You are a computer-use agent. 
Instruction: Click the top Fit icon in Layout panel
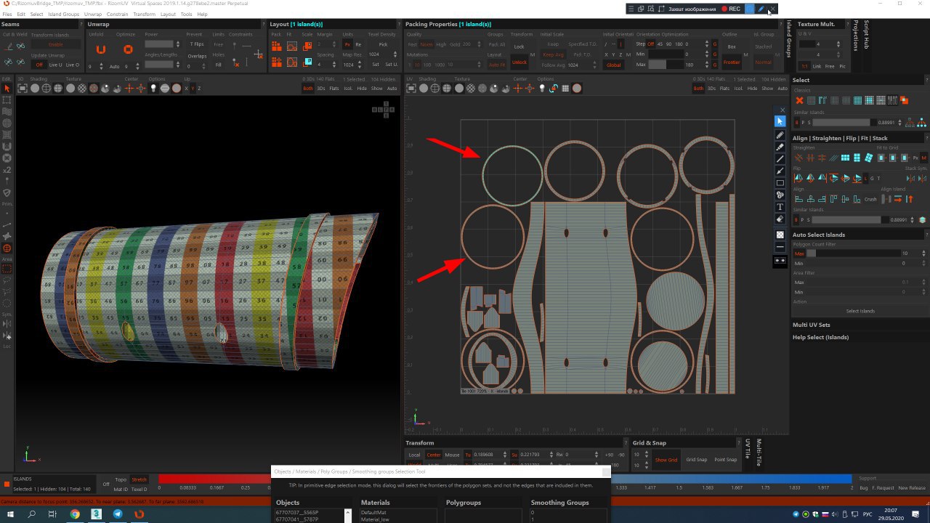point(291,46)
